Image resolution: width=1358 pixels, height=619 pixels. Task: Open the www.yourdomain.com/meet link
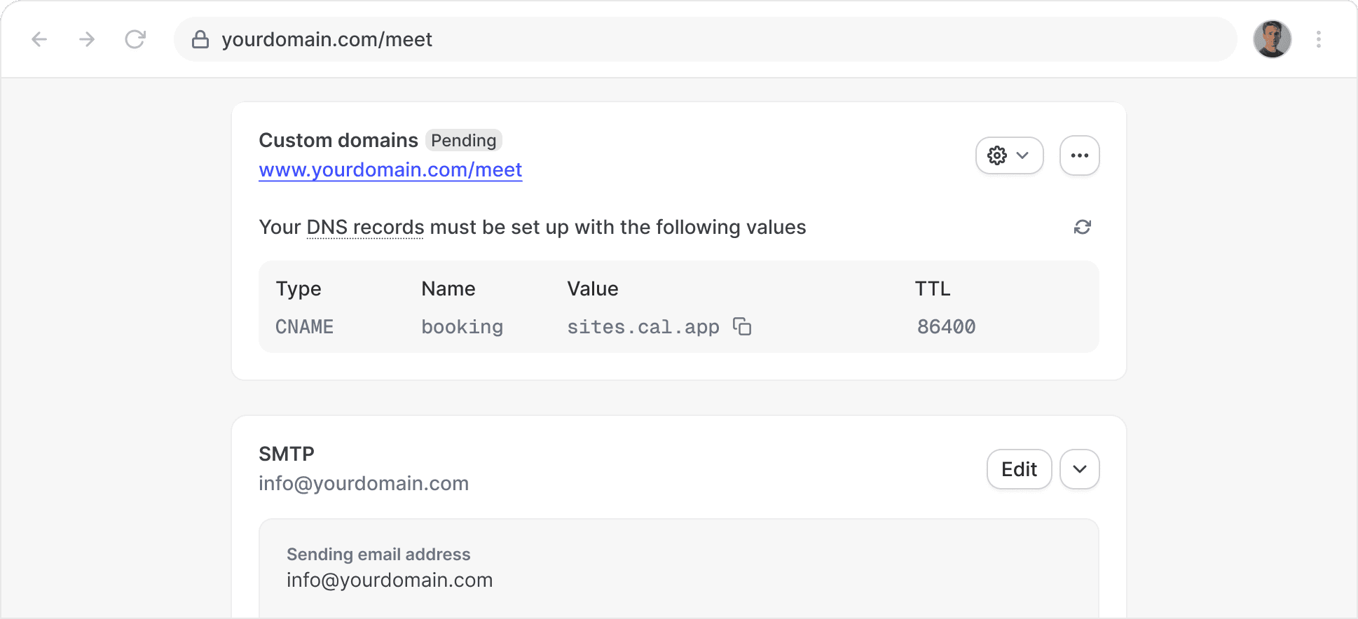pos(390,170)
